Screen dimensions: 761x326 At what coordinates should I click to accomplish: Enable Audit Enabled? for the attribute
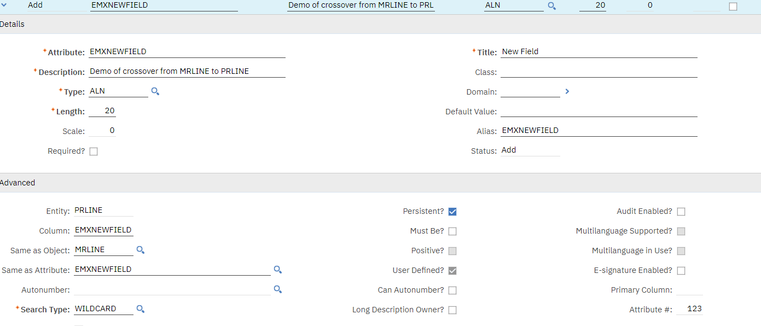(x=681, y=211)
